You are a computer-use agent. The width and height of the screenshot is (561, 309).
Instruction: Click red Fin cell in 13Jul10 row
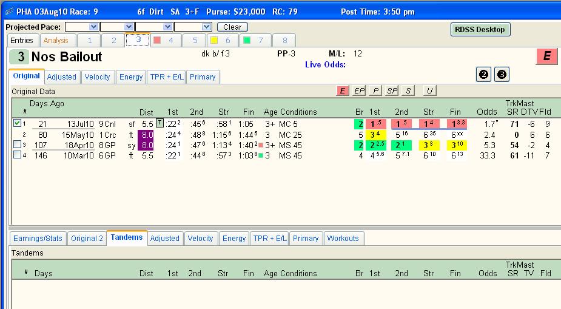tap(457, 124)
